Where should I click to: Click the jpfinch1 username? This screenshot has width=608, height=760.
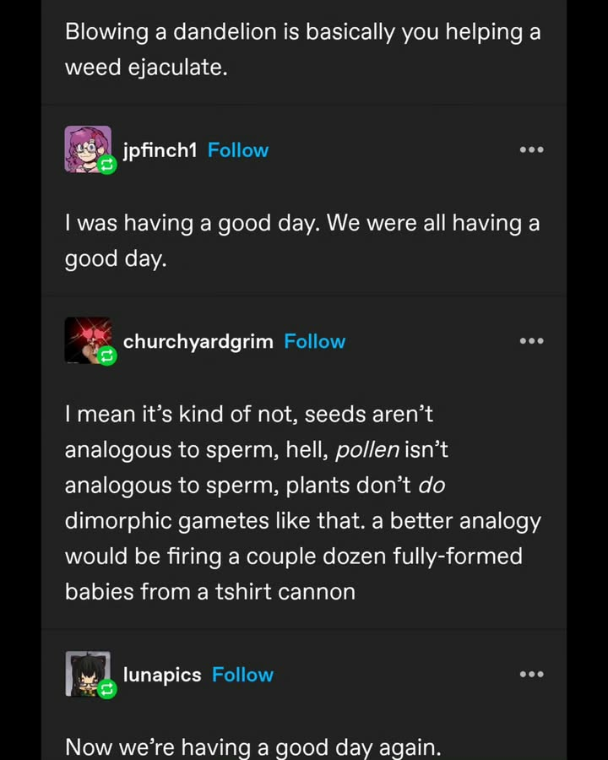coord(160,150)
